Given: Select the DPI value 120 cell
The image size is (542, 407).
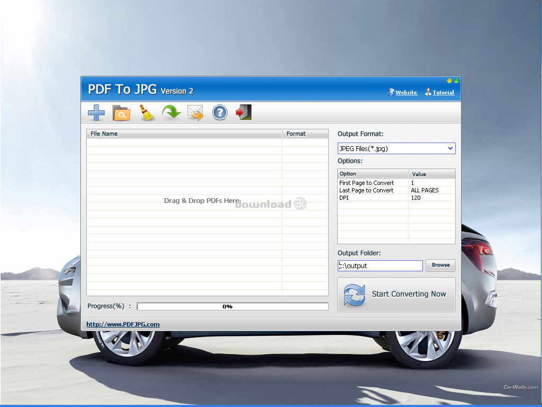Looking at the screenshot, I should (x=431, y=198).
